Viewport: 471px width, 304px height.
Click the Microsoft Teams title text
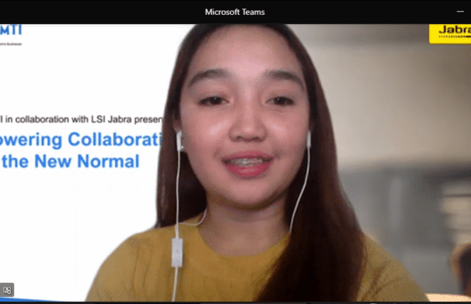pos(235,12)
